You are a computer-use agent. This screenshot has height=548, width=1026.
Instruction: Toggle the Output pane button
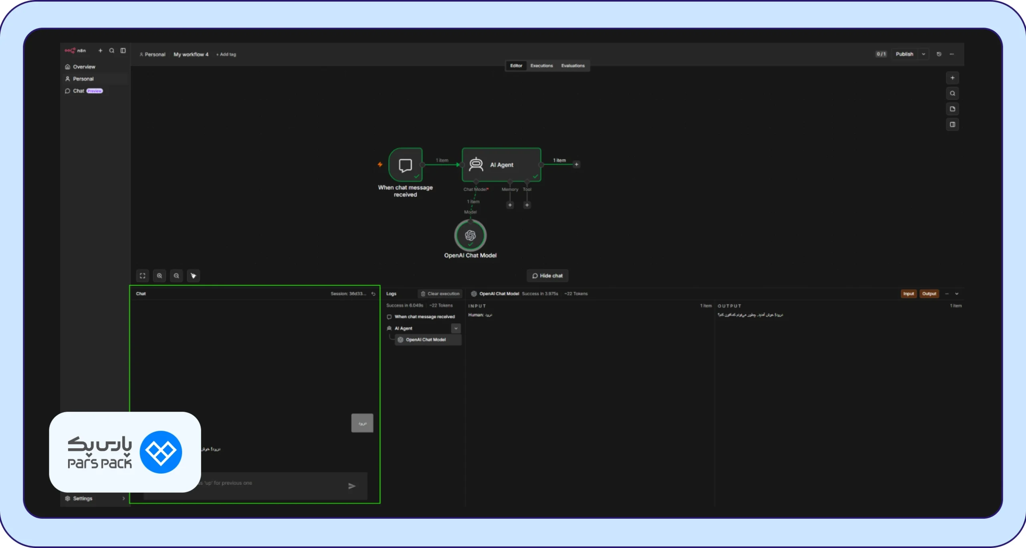pyautogui.click(x=929, y=294)
